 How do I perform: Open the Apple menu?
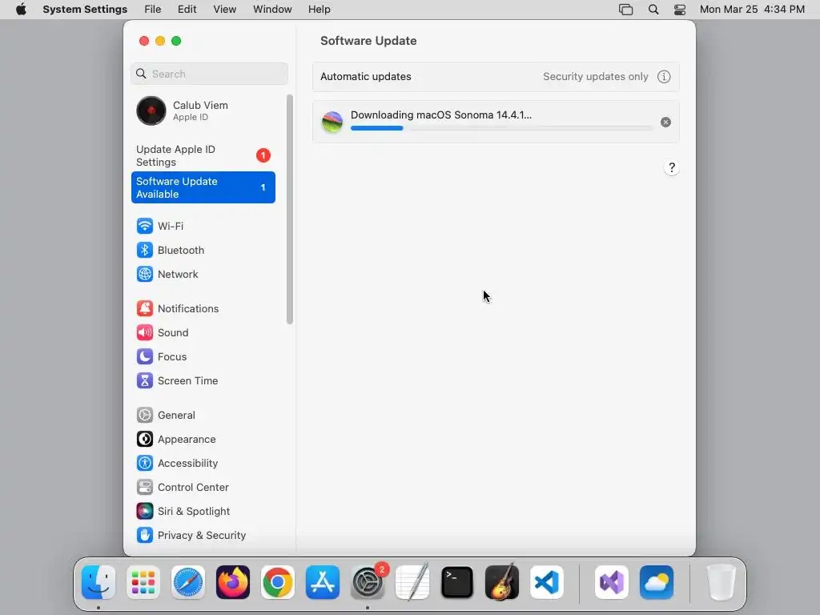click(21, 10)
